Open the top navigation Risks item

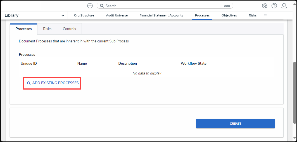tap(253, 16)
